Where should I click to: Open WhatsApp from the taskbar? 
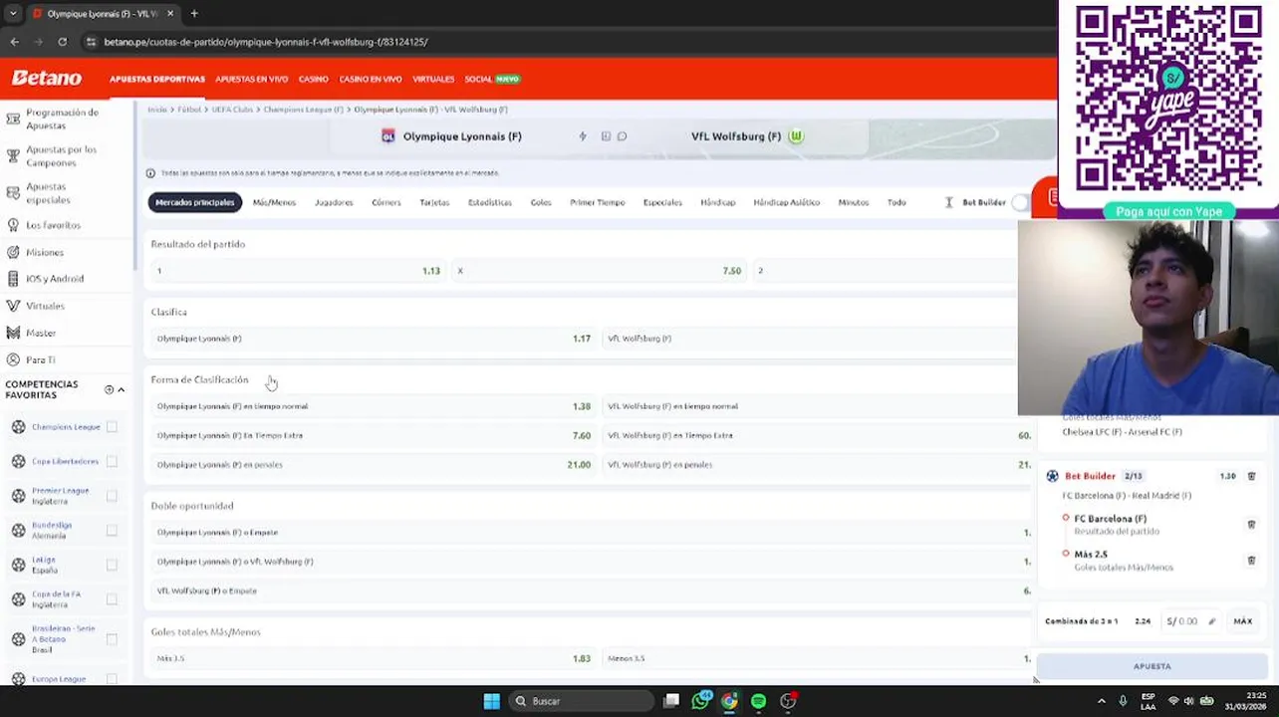pos(700,701)
